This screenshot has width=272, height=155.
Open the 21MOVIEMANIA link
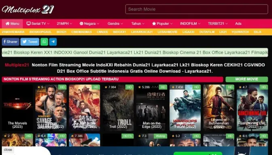[13, 32]
